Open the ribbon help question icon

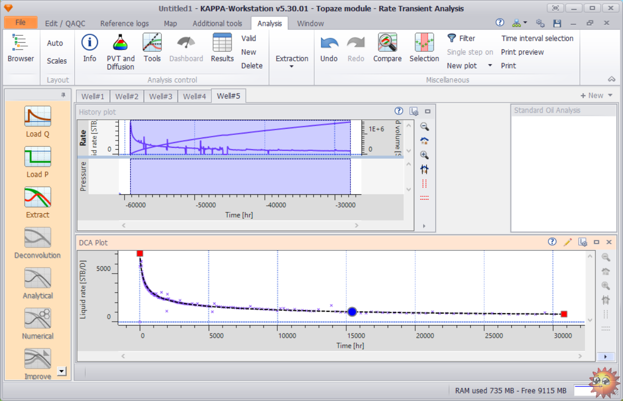pos(500,22)
